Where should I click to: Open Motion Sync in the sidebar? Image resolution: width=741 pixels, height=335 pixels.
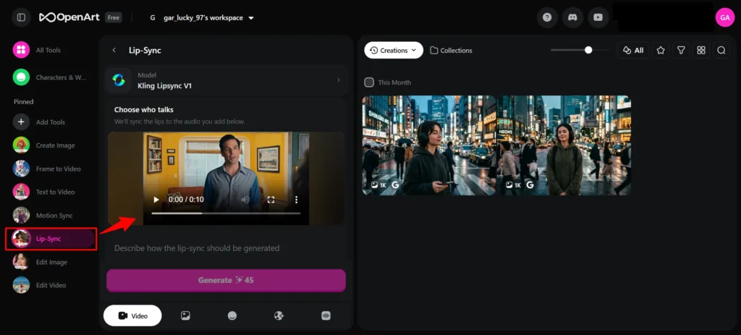(x=54, y=216)
